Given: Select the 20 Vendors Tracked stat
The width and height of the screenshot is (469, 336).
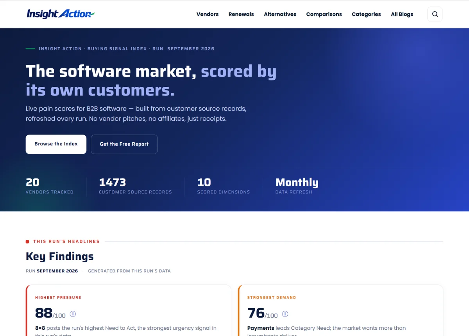Looking at the screenshot, I should point(50,186).
